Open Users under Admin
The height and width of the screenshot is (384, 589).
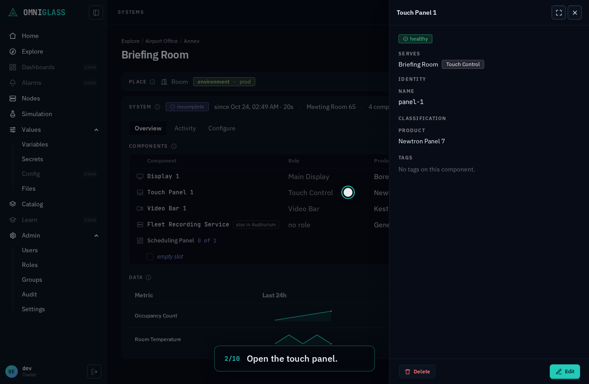tap(30, 250)
